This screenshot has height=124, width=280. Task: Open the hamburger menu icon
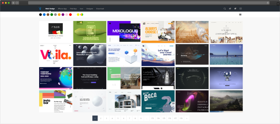(240, 15)
